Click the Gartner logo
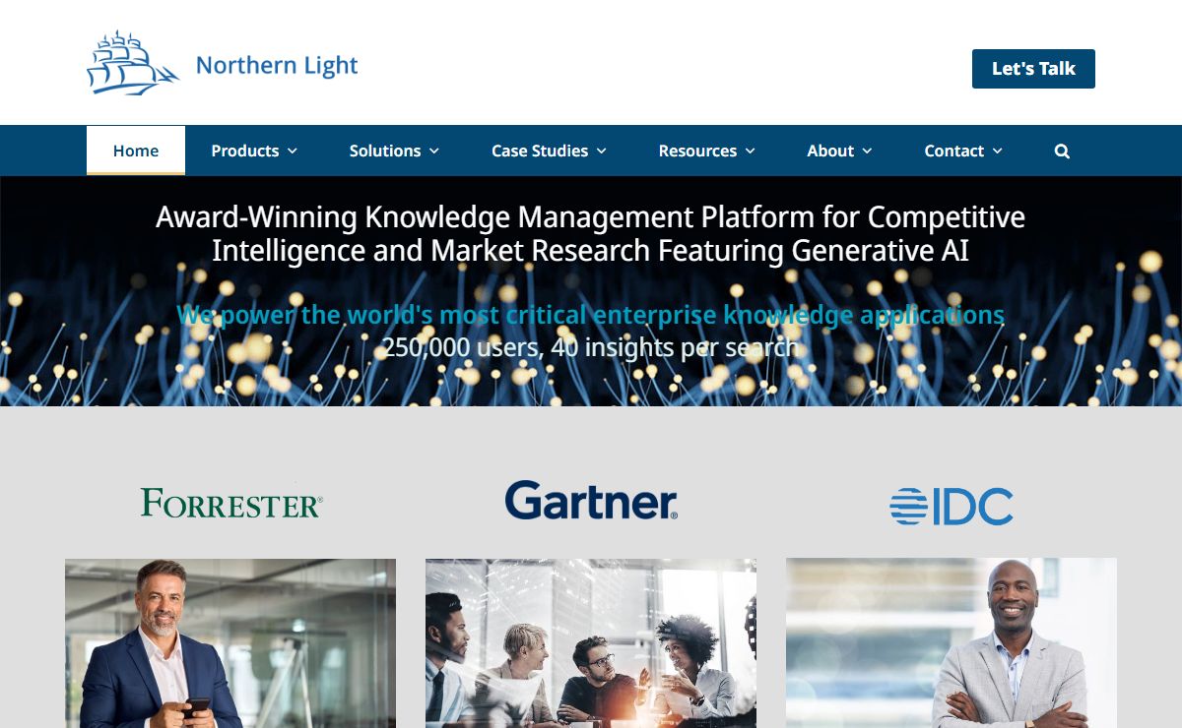Viewport: 1182px width, 728px height. tap(591, 501)
